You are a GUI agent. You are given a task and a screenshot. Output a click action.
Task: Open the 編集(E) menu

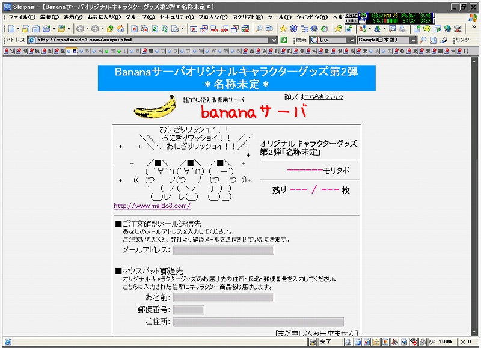(x=50, y=17)
